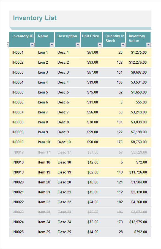The image size is (161, 249).
Task: Select the cell showing $12,975.00
Action: click(x=138, y=222)
